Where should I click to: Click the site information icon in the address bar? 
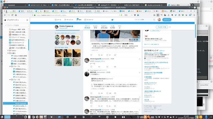[x=32, y=15]
